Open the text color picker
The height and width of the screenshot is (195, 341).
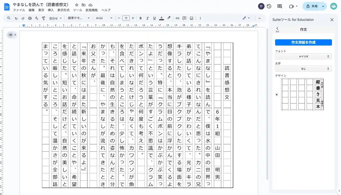click(161, 18)
